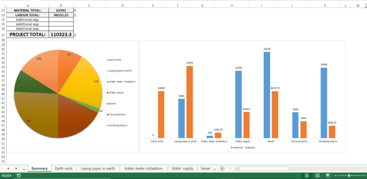367x179 pixels.
Task: Switch to Page Break Preview icon
Action: [328, 176]
